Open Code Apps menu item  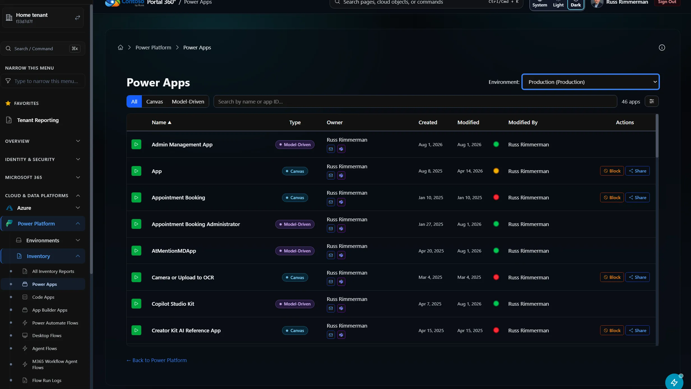tap(43, 297)
